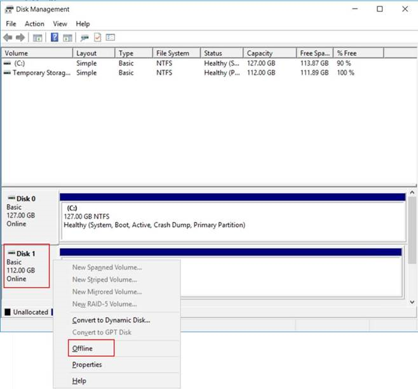Click the Disk 1 label panel

(x=27, y=267)
